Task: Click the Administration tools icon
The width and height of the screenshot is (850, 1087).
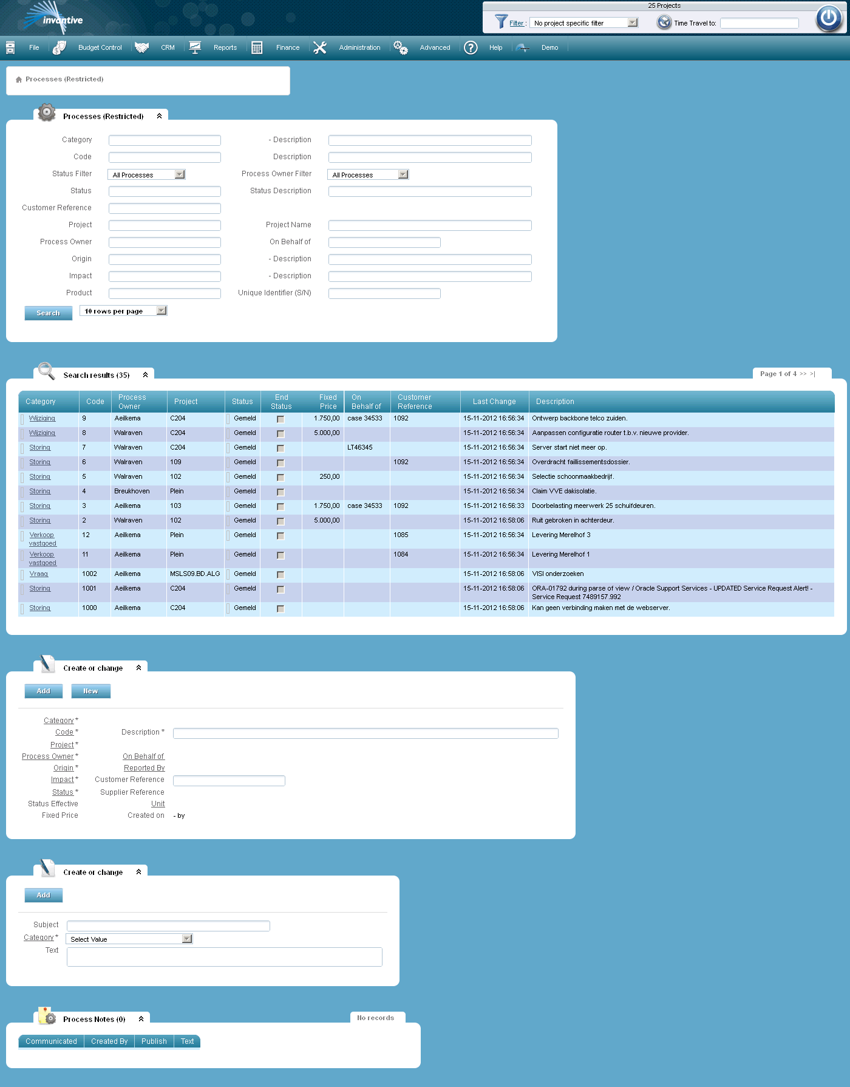Action: [x=320, y=47]
